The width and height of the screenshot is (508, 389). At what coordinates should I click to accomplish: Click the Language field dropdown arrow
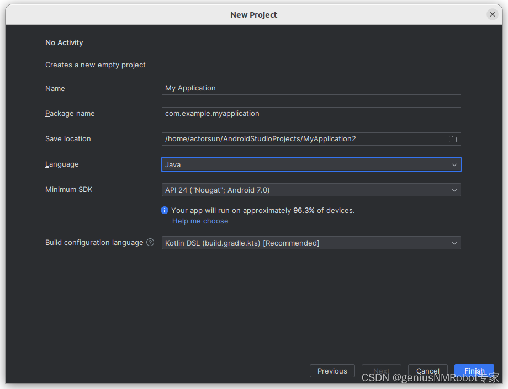454,164
